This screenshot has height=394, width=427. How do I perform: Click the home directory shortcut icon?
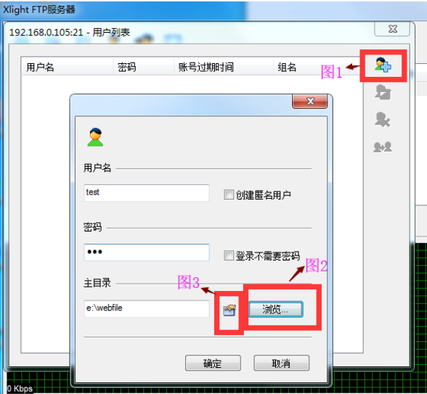(x=229, y=310)
